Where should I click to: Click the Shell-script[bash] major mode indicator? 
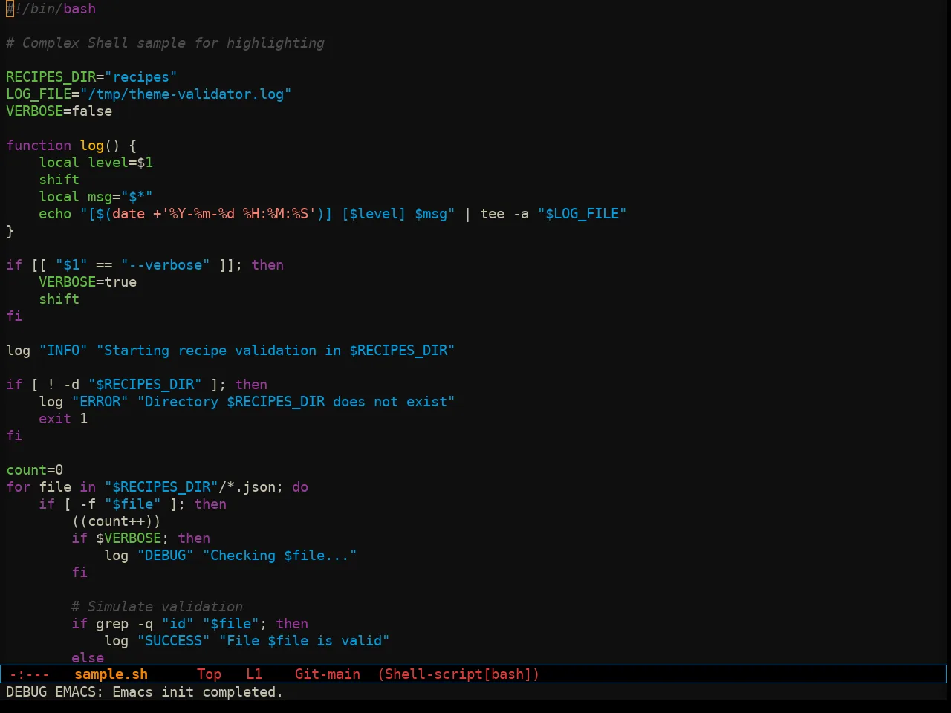pyautogui.click(x=458, y=674)
